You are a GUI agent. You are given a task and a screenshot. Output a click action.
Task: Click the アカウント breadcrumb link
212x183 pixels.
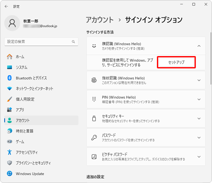[x=100, y=20]
